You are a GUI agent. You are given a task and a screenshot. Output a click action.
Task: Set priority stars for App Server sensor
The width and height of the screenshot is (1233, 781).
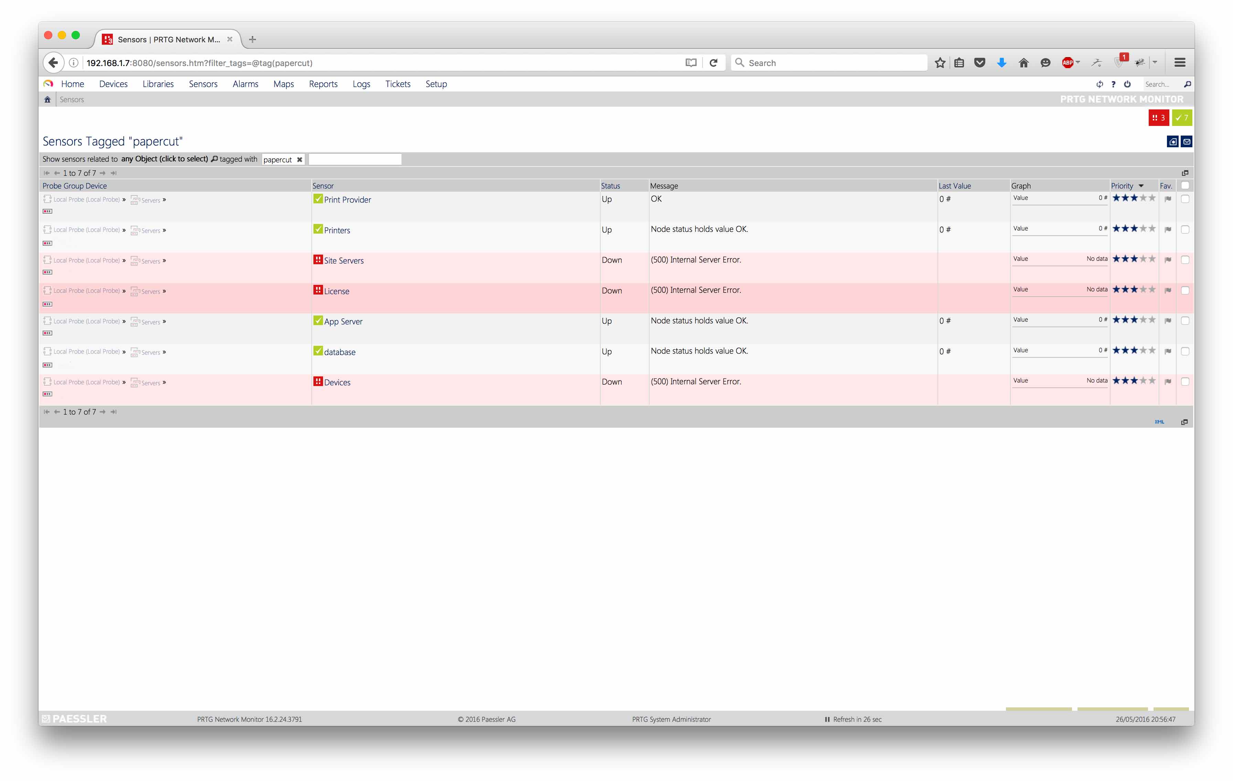tap(1134, 320)
